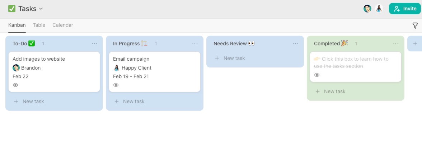
Task: Click Brandon's avatar on the website task
Action: point(16,68)
